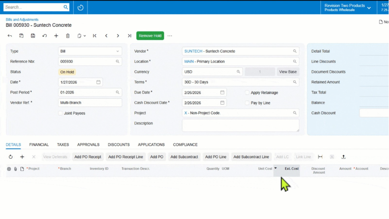The image size is (389, 219).
Task: Click the View Base button
Action: pyautogui.click(x=288, y=72)
